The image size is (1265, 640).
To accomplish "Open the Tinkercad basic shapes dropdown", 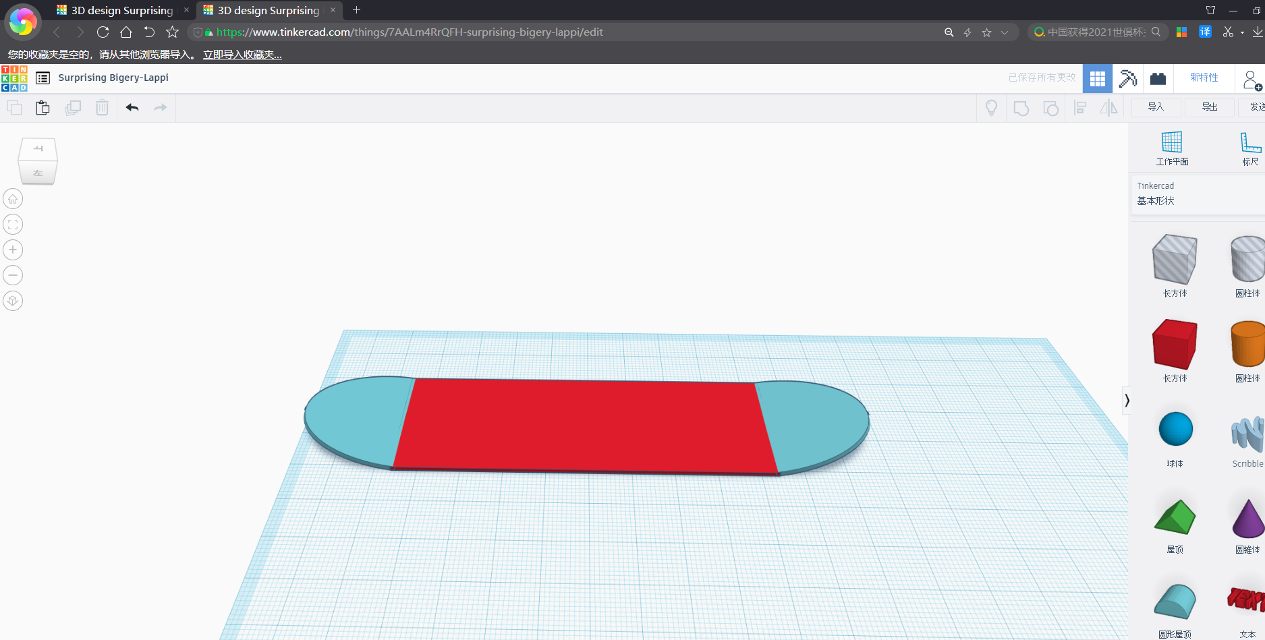I will pyautogui.click(x=1198, y=194).
